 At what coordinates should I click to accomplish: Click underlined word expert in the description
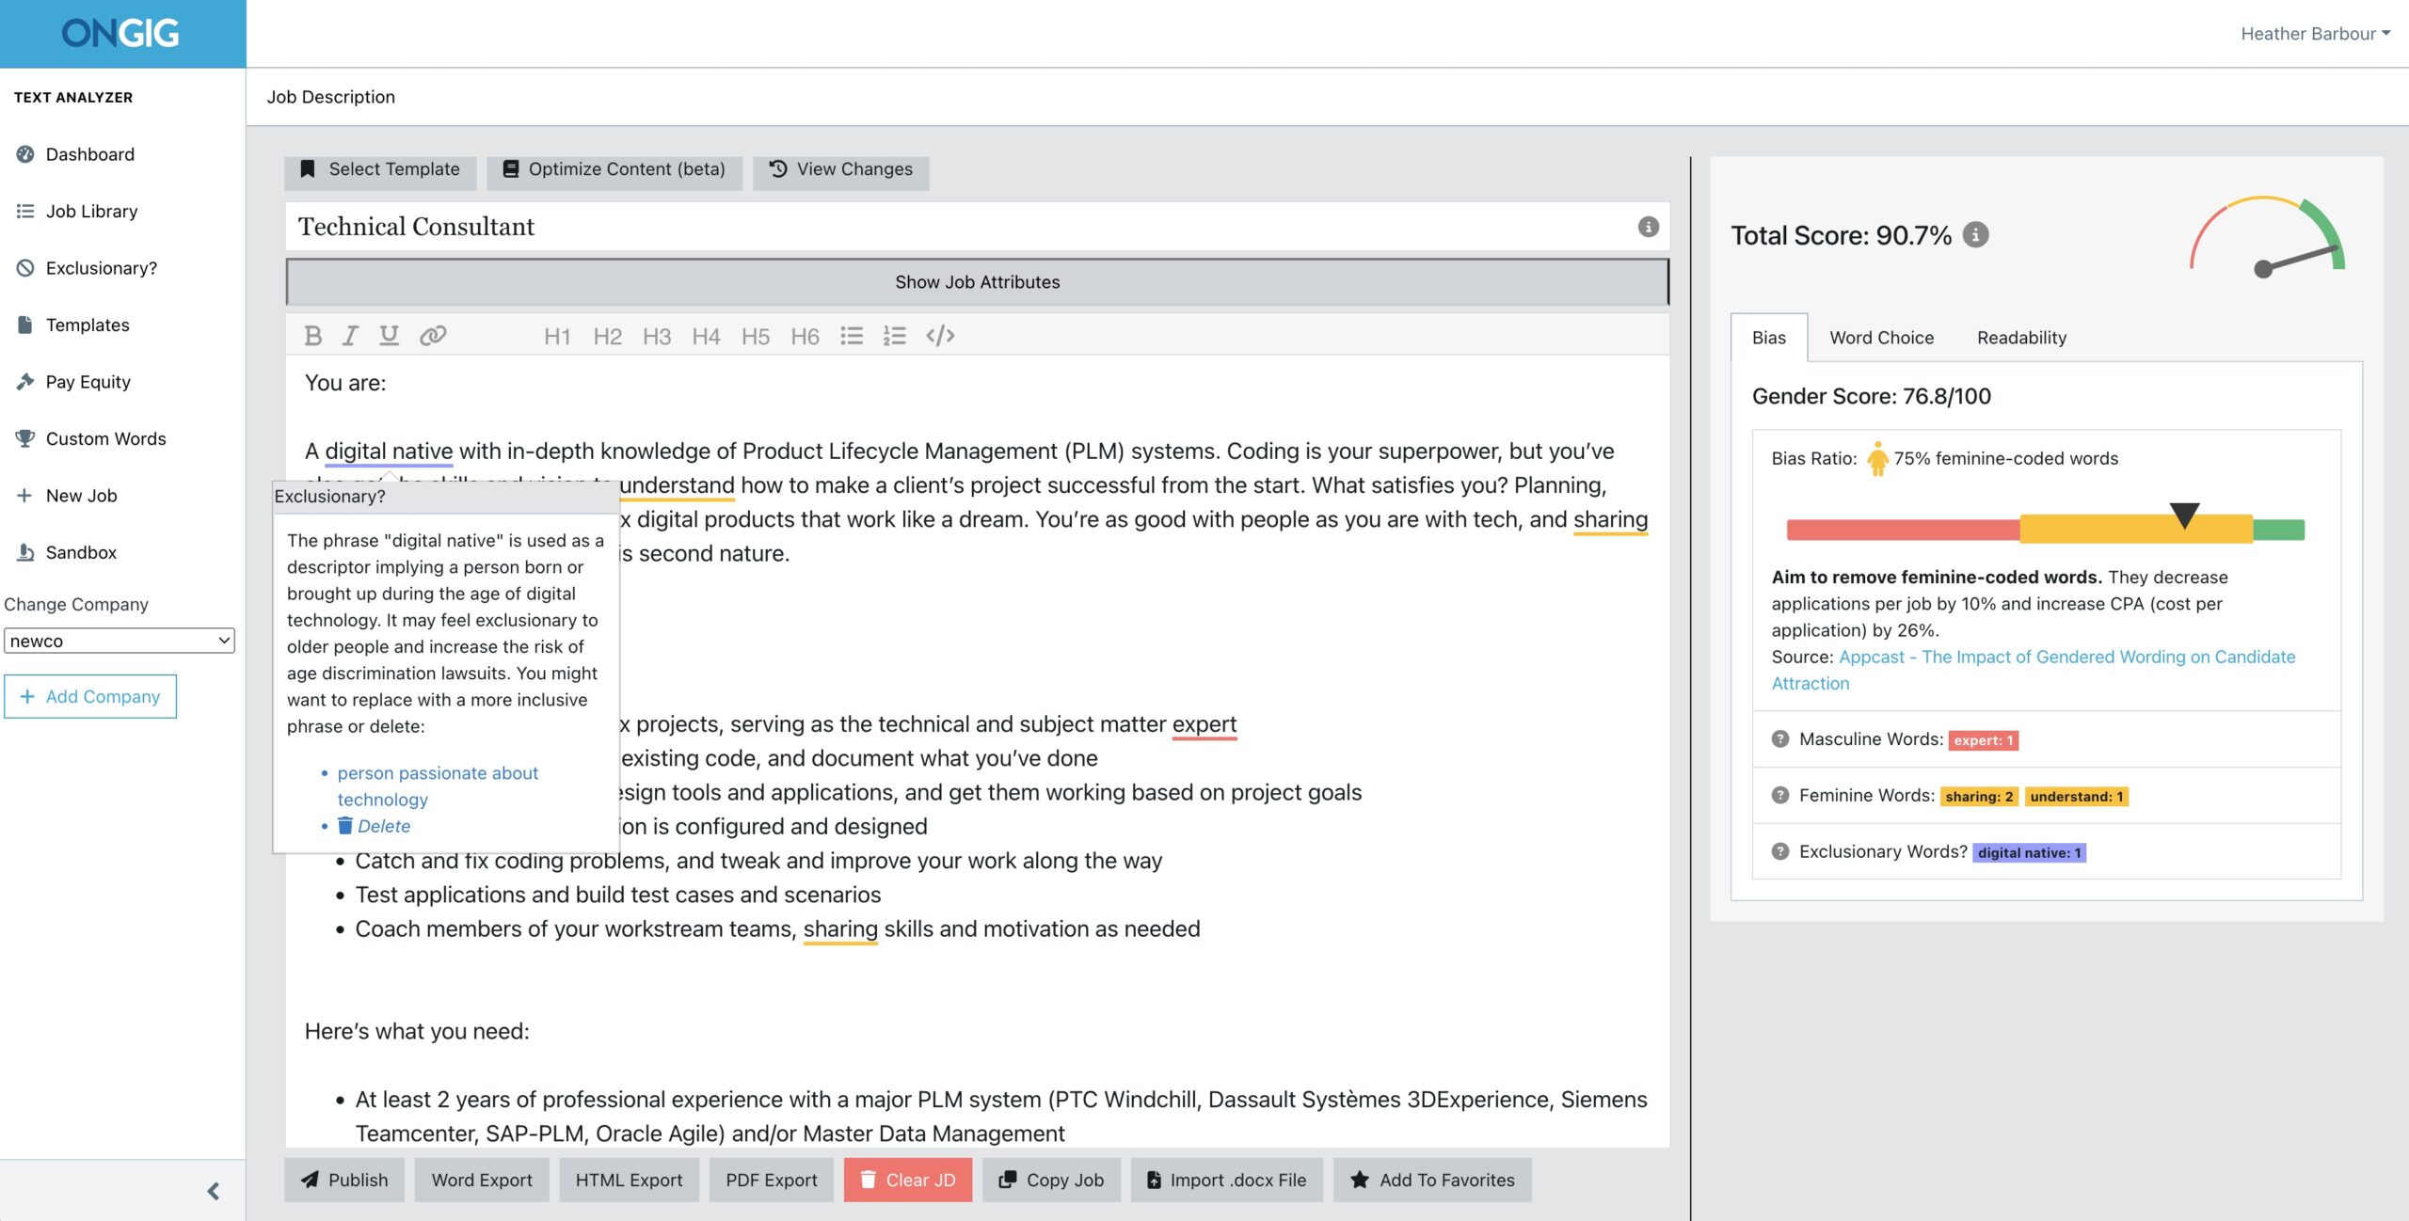tap(1204, 724)
